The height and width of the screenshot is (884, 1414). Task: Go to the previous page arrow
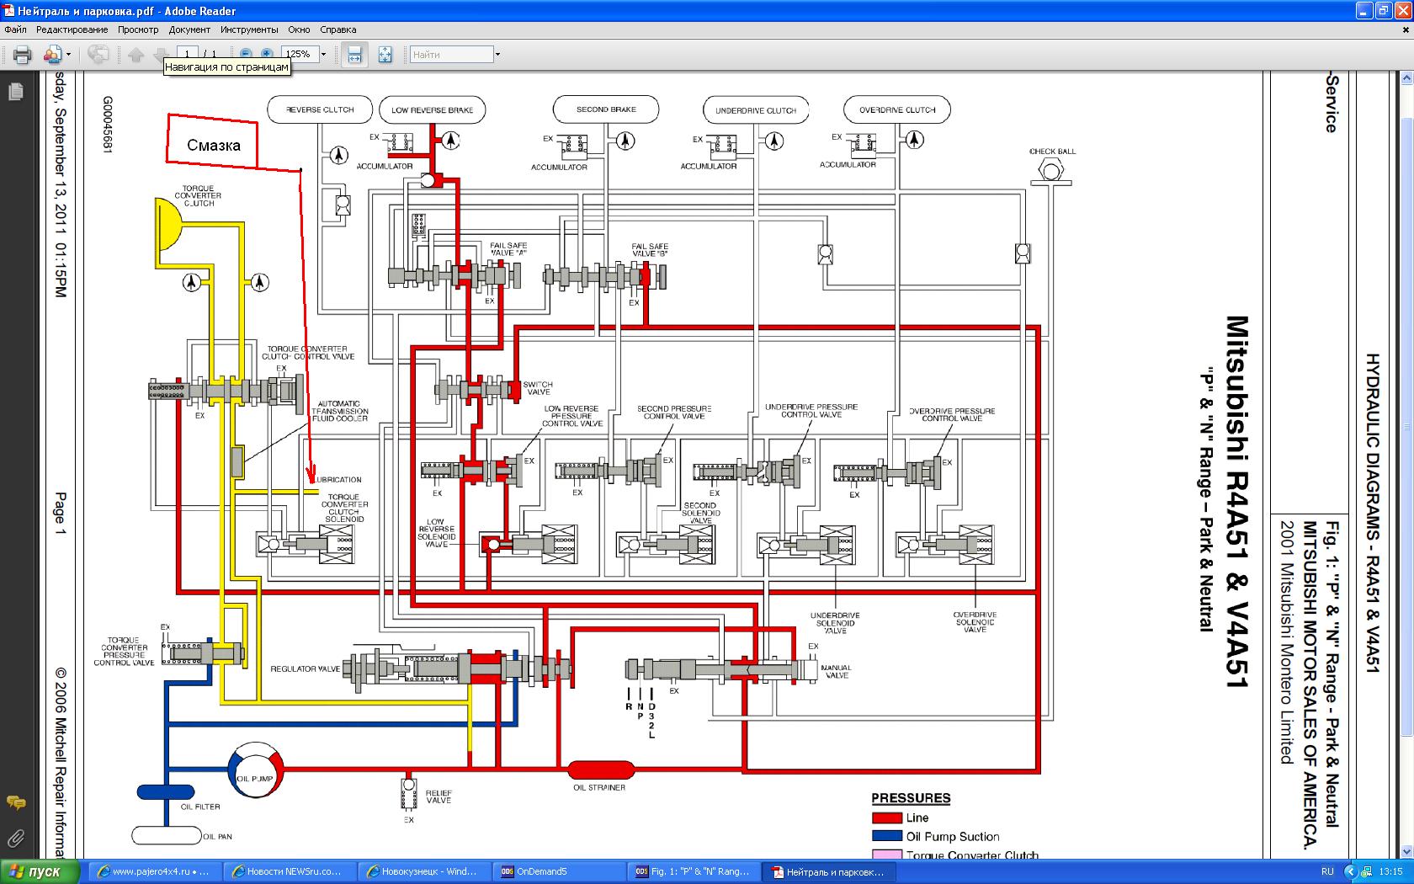[136, 55]
